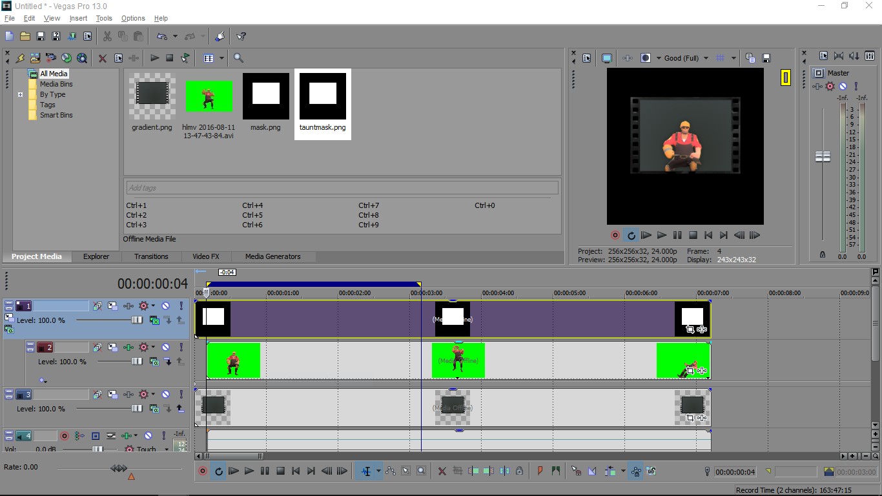The image size is (882, 496).
Task: Click the Render As icon in main toolbar
Action: [72, 36]
